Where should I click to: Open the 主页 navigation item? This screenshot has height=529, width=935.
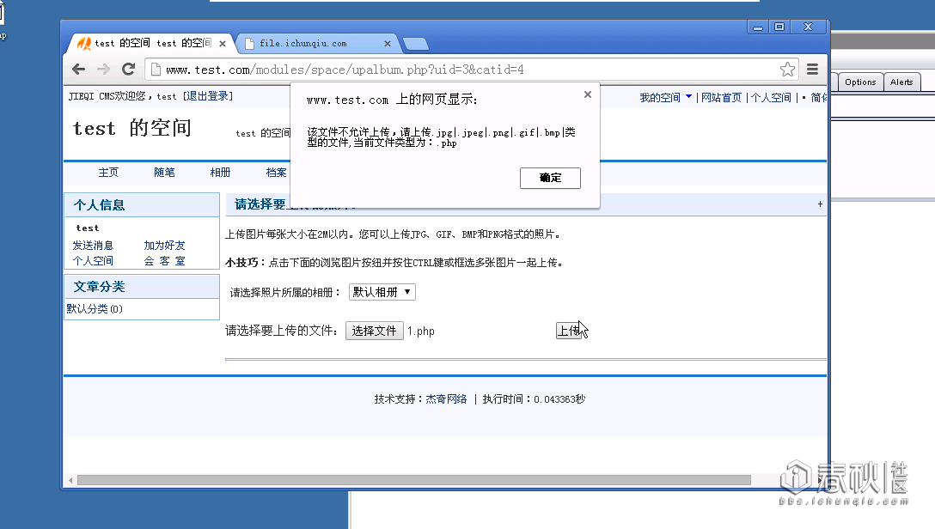[108, 172]
